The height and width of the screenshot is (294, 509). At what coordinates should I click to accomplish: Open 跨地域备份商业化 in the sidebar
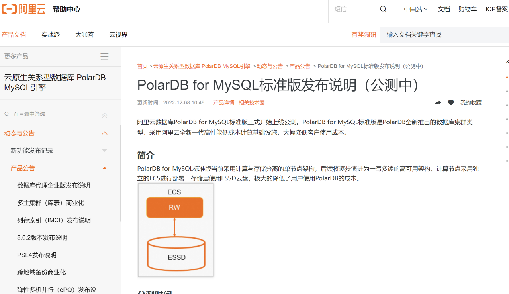pyautogui.click(x=41, y=272)
